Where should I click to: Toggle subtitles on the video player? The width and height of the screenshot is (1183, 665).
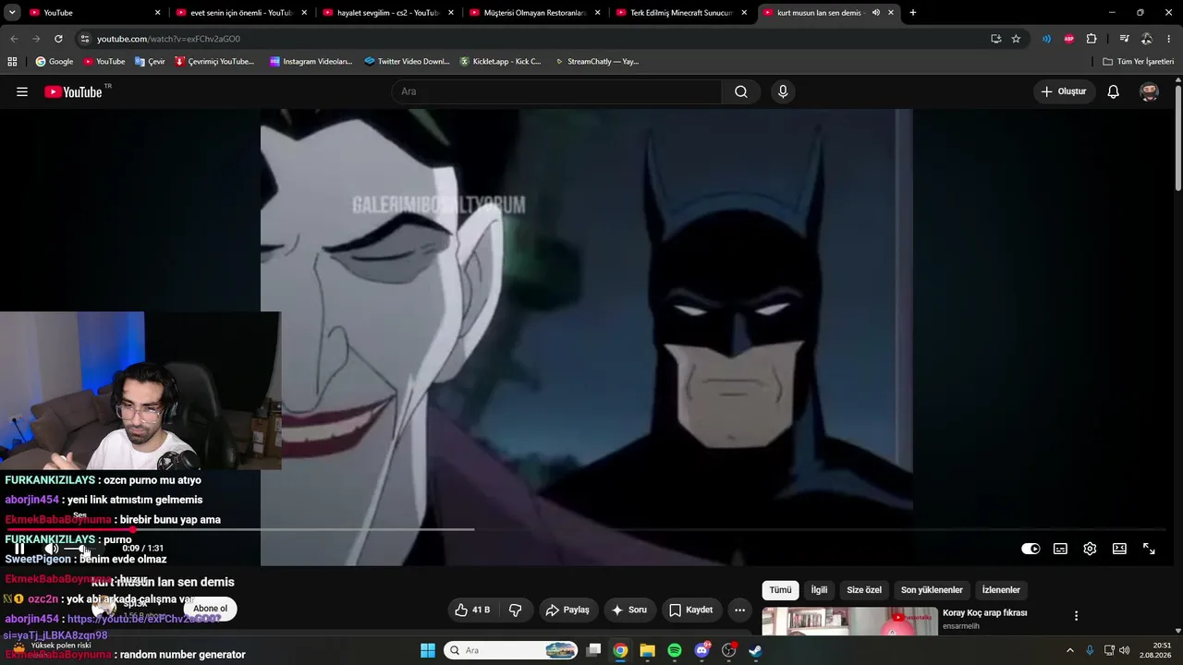click(x=1060, y=549)
